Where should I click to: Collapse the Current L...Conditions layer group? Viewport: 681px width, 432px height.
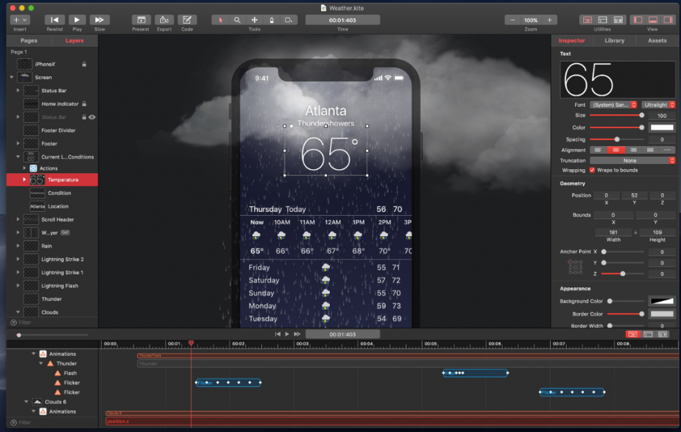pyautogui.click(x=18, y=157)
